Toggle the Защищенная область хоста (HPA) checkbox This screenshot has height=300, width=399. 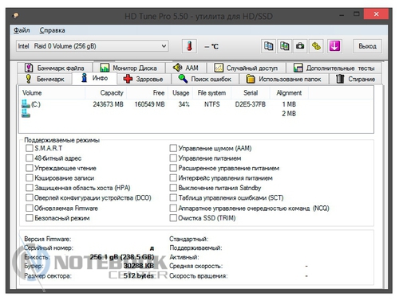pyautogui.click(x=30, y=188)
